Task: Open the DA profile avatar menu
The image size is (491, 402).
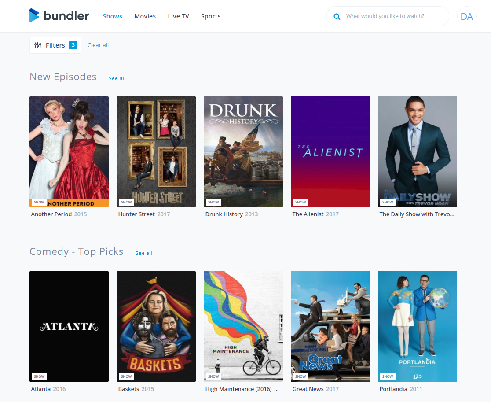Action: click(466, 16)
